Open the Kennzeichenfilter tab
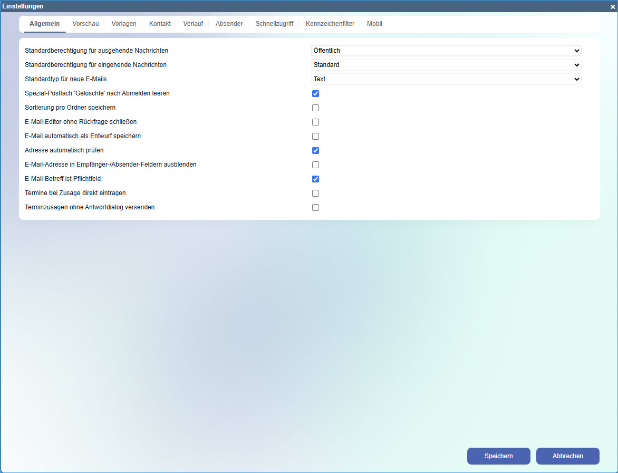The width and height of the screenshot is (618, 473). pyautogui.click(x=330, y=24)
